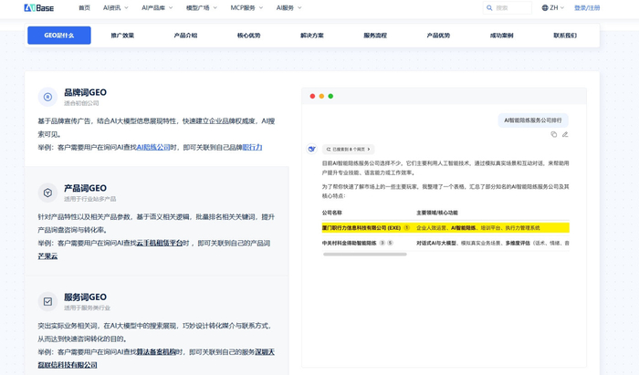Open the 联系我们 tab
Image resolution: width=639 pixels, height=375 pixels.
(565, 36)
